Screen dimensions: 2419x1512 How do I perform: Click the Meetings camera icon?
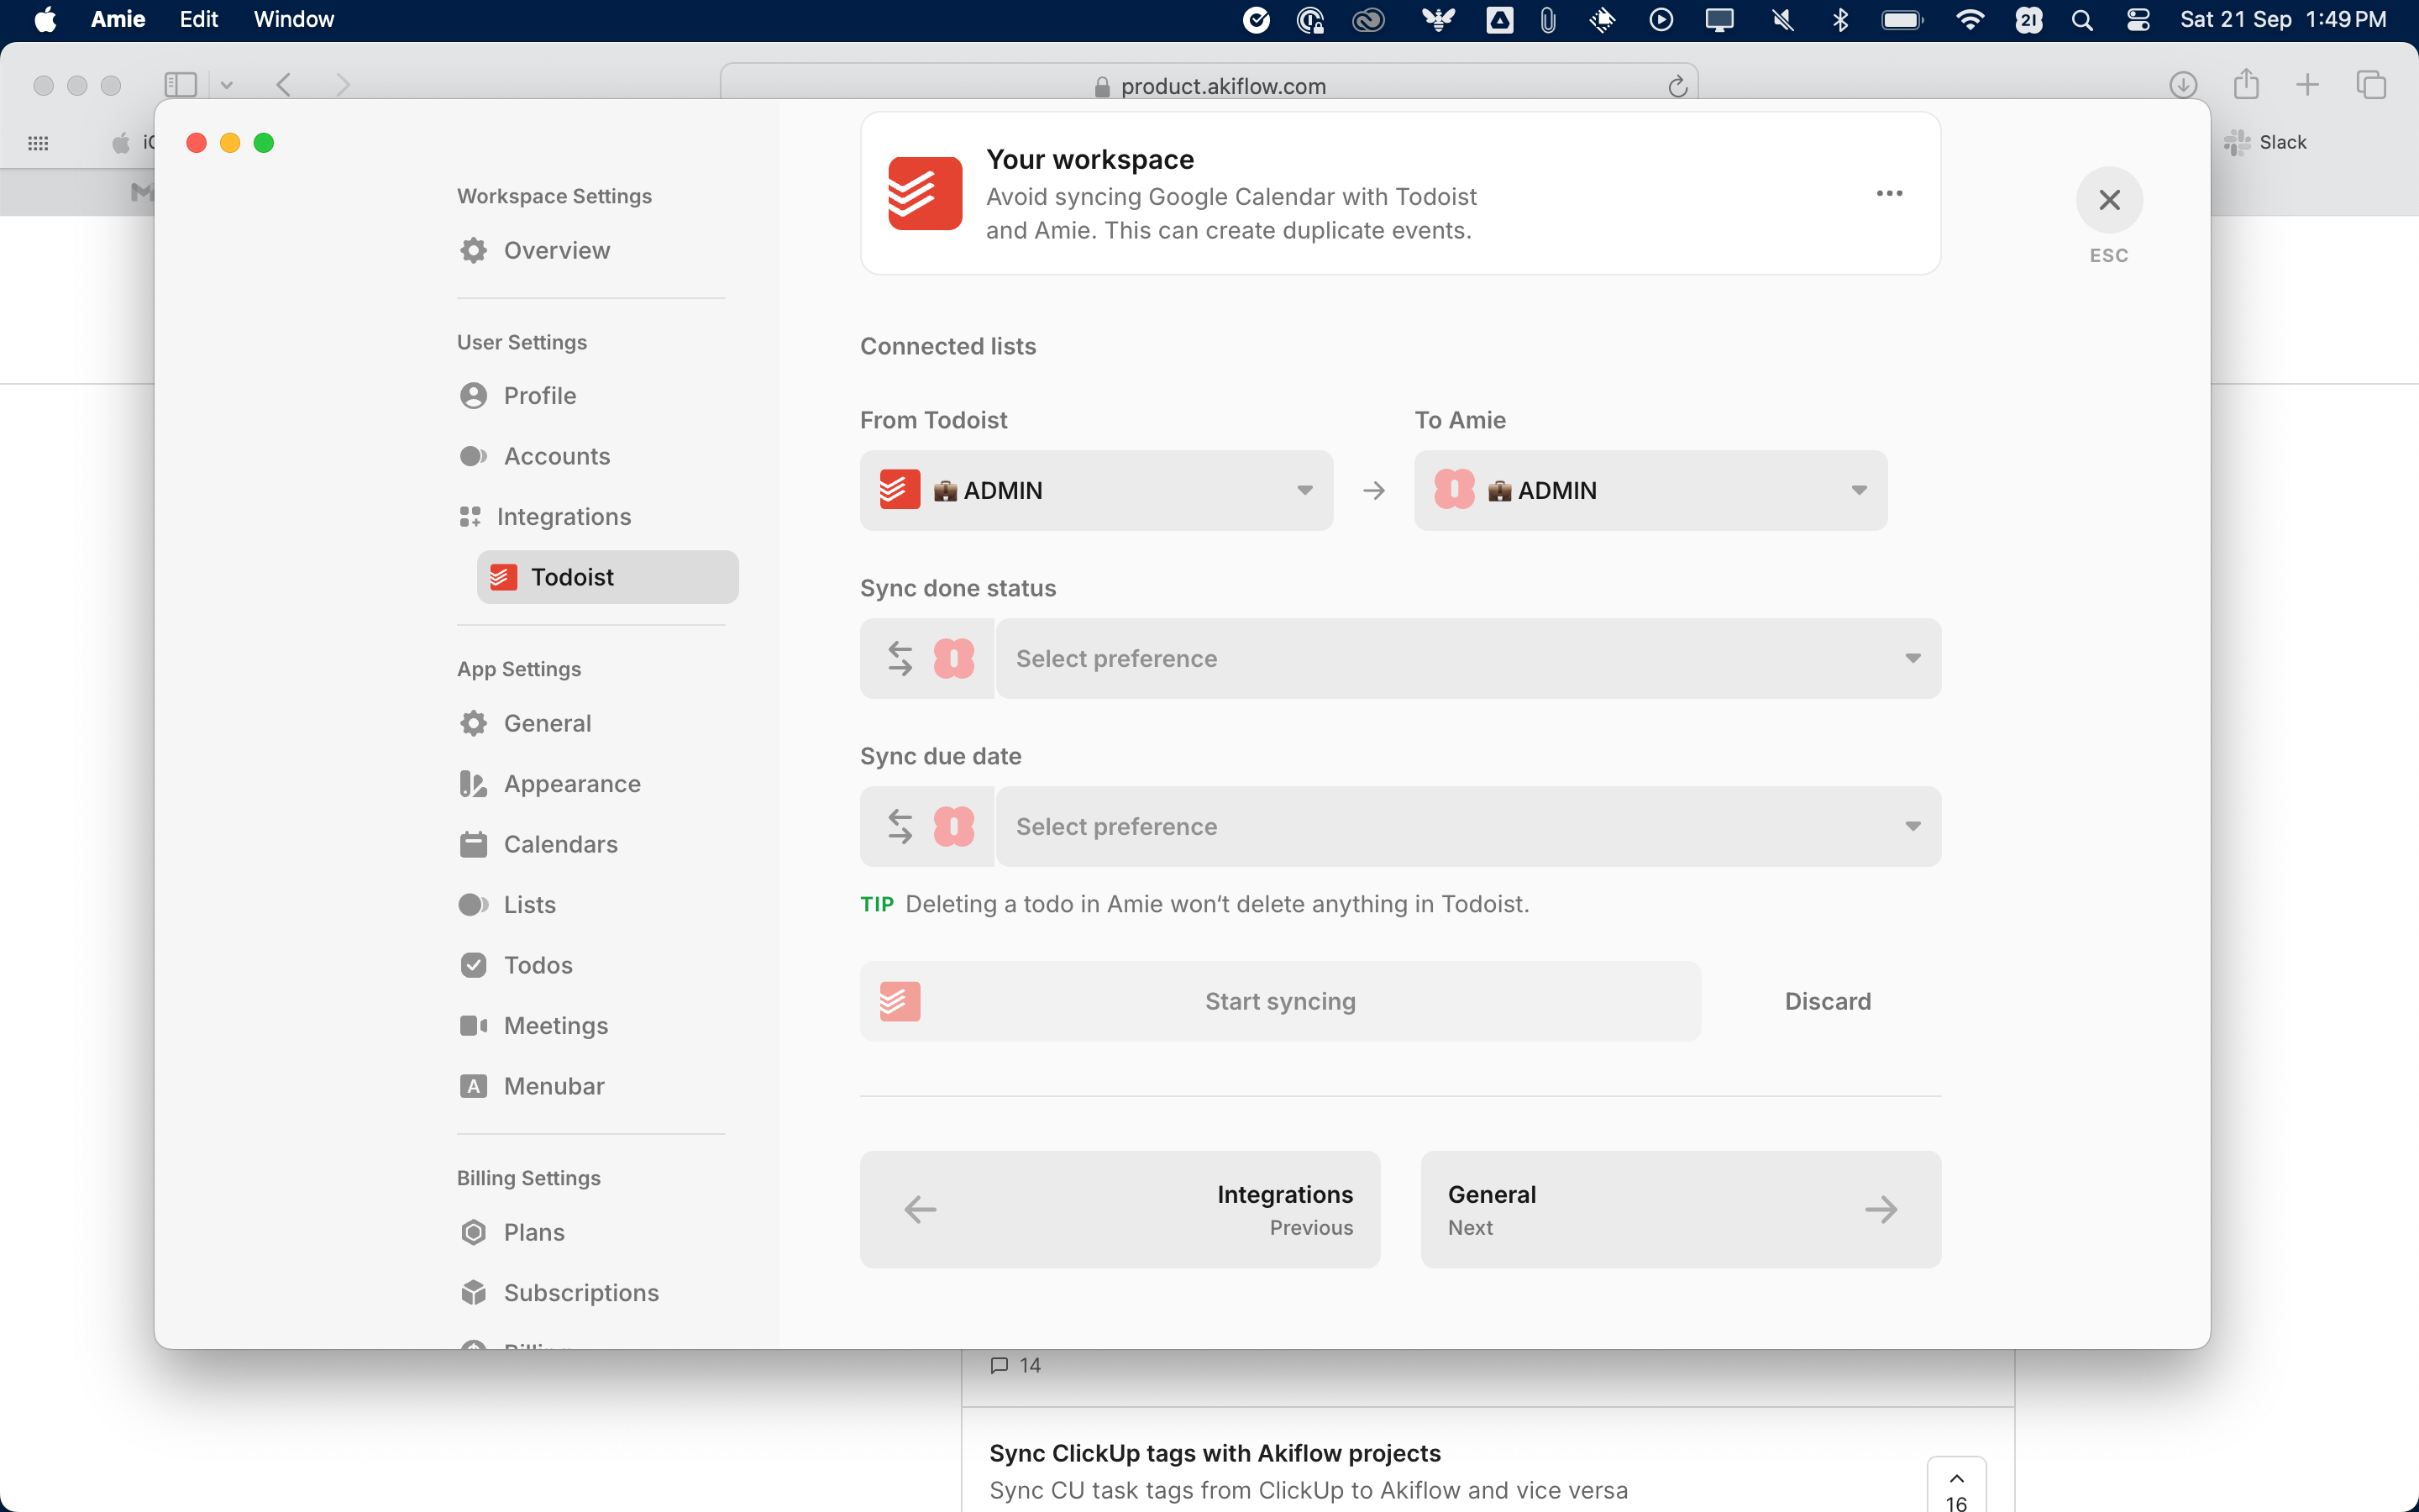(474, 1026)
